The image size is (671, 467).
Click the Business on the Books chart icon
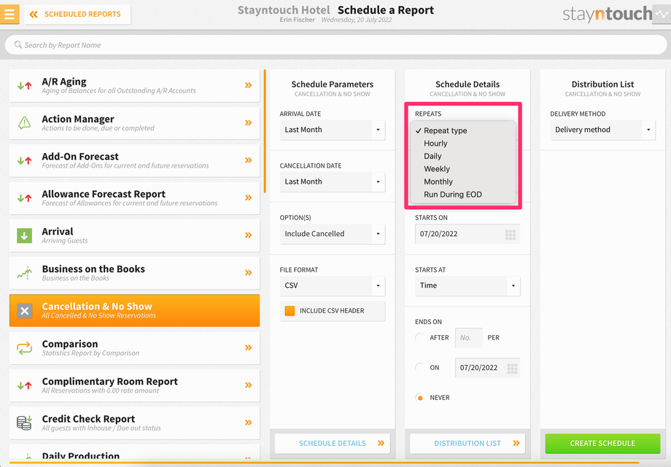24,273
